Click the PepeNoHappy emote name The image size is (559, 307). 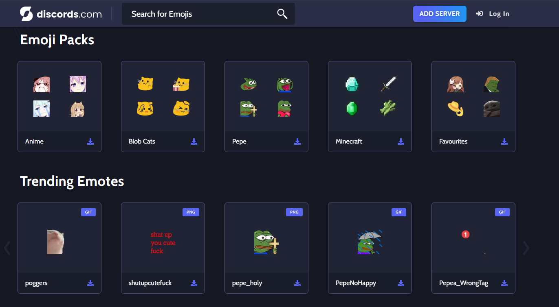pos(356,283)
